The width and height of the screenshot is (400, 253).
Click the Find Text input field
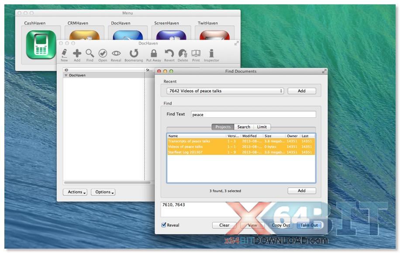click(253, 114)
